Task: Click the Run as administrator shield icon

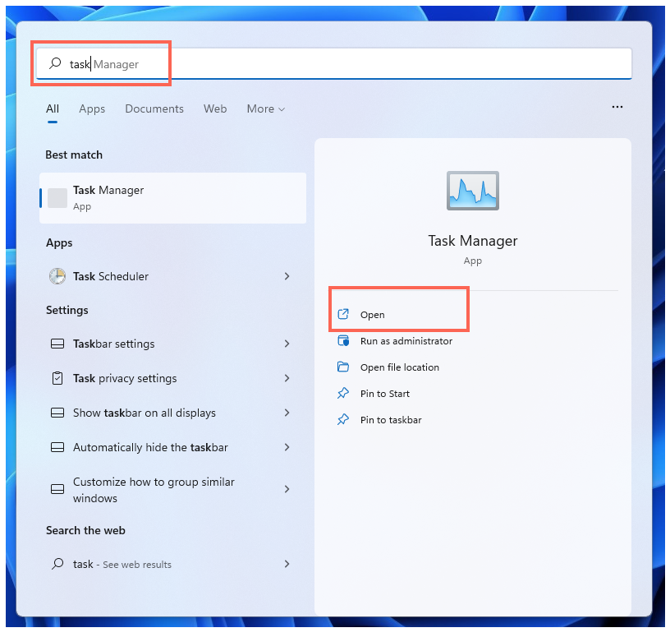Action: pyautogui.click(x=343, y=341)
